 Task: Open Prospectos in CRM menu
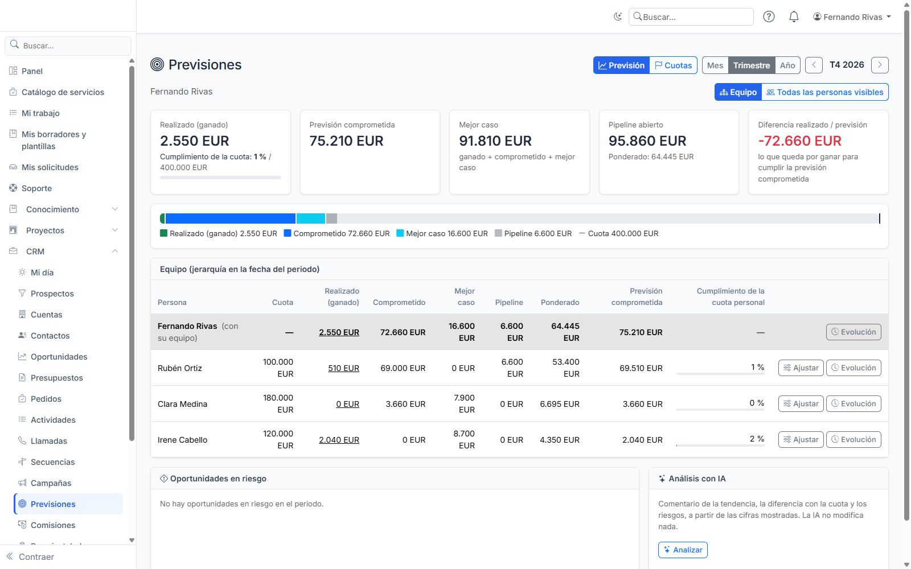click(x=68, y=294)
